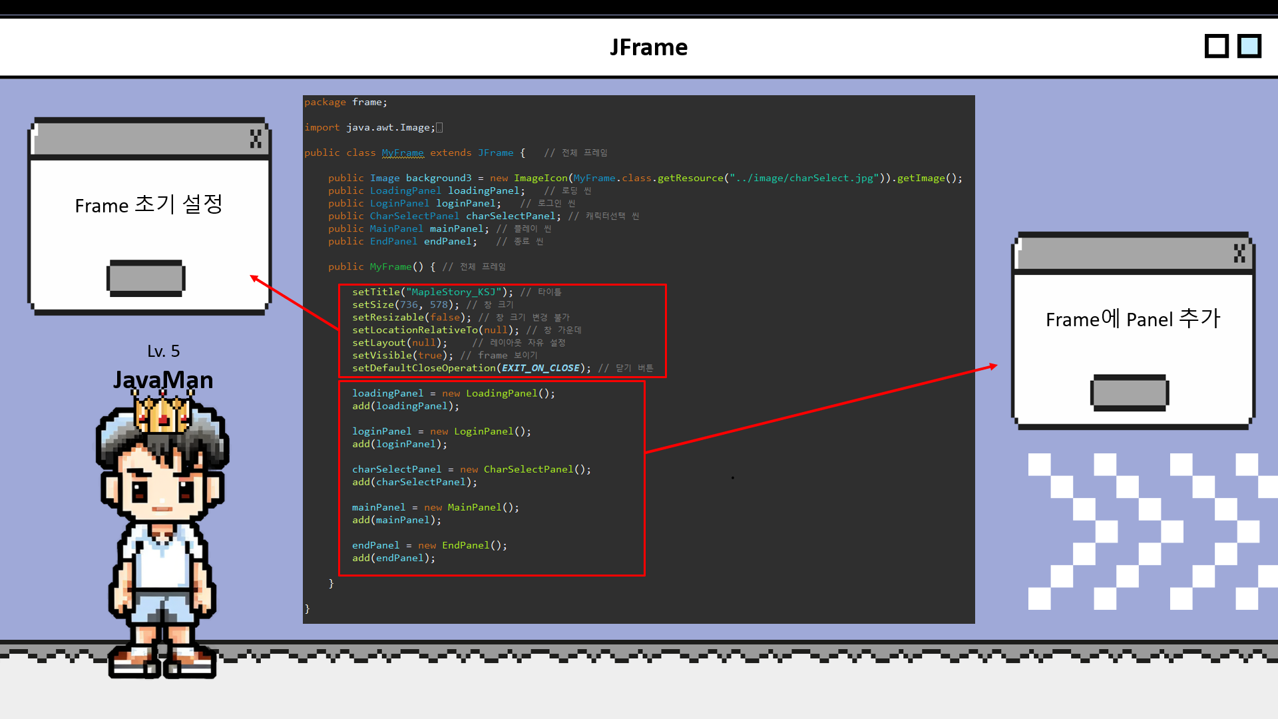Close the 'Frame 초기 설정' pixel window
This screenshot has width=1278, height=719.
256,138
